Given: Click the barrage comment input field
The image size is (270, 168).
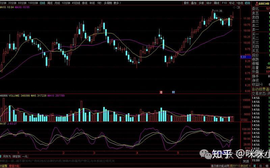Looking at the screenshot, I should (x=120, y=161).
